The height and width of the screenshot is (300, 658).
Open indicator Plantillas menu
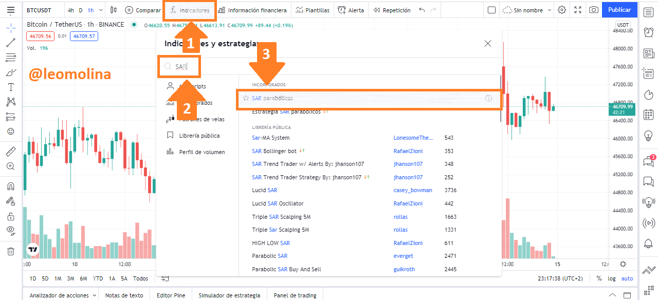[313, 10]
